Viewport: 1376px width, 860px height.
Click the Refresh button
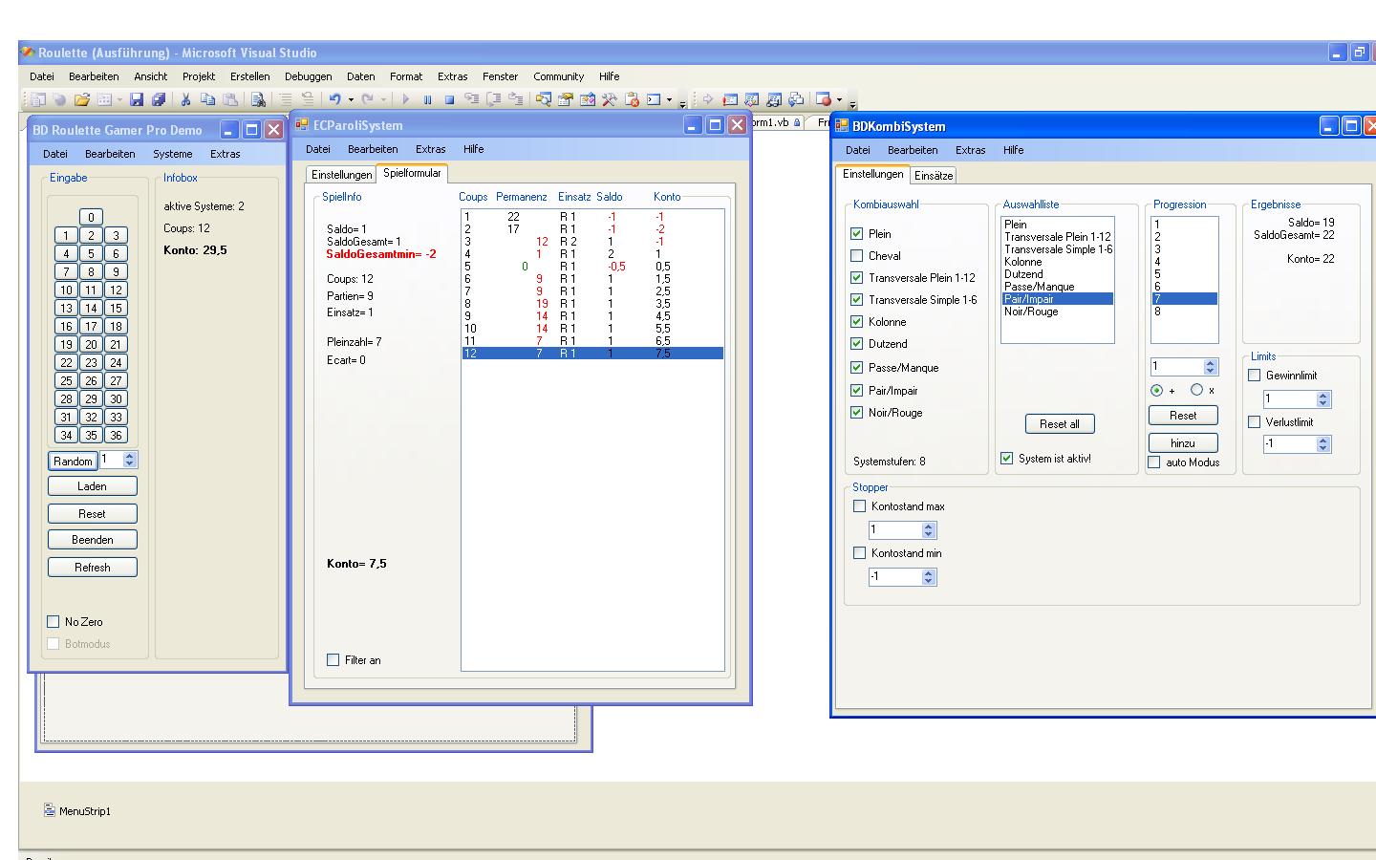(x=92, y=568)
